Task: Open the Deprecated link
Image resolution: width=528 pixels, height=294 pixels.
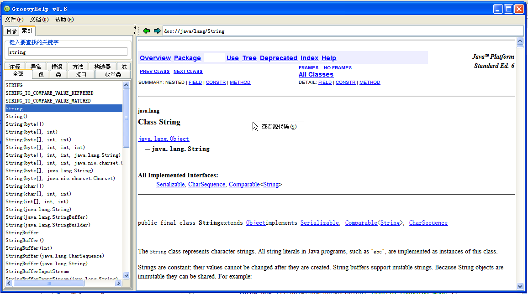Action: tap(279, 58)
